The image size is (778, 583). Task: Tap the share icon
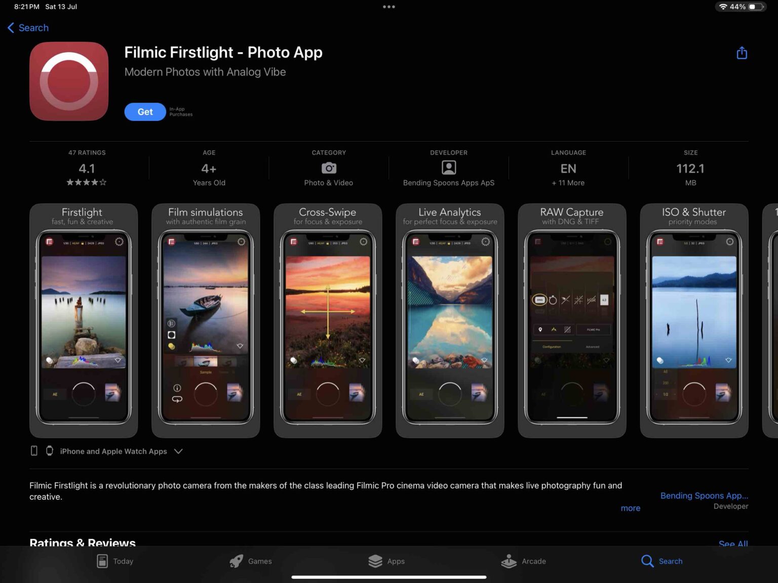pos(742,53)
